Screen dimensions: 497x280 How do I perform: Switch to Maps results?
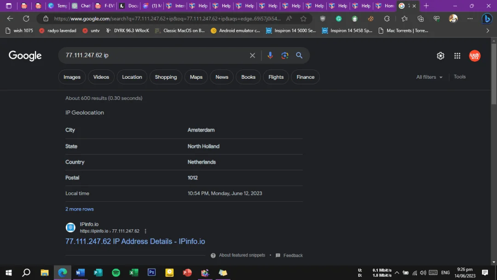point(196,77)
